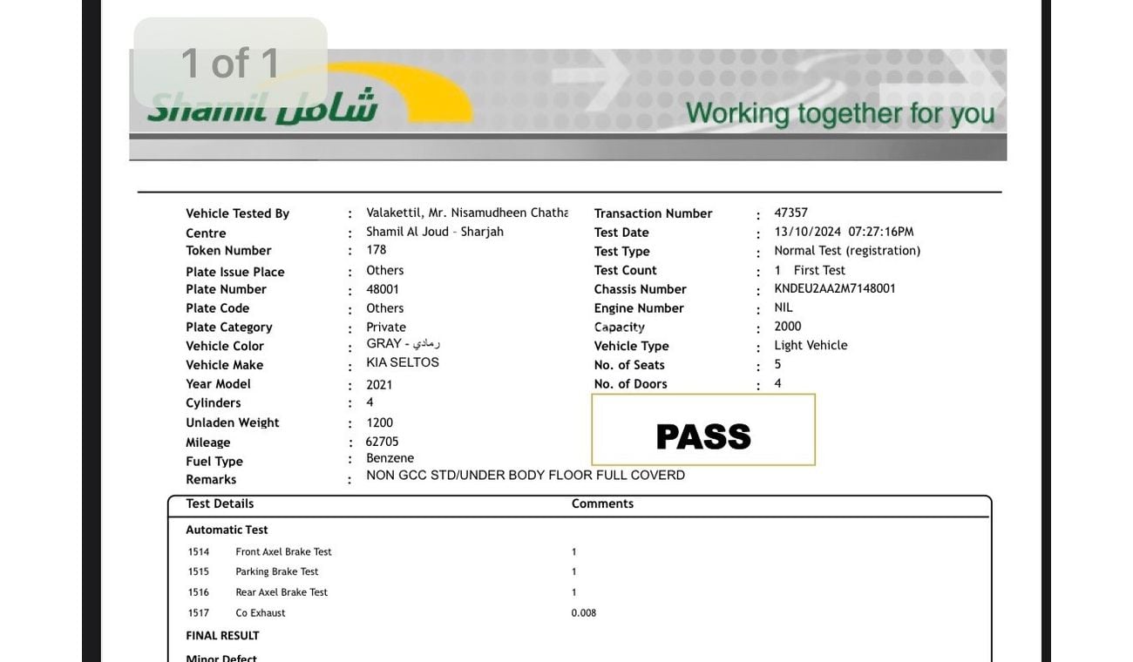Click the 'Test Details' table header
Image resolution: width=1133 pixels, height=662 pixels.
pos(220,503)
